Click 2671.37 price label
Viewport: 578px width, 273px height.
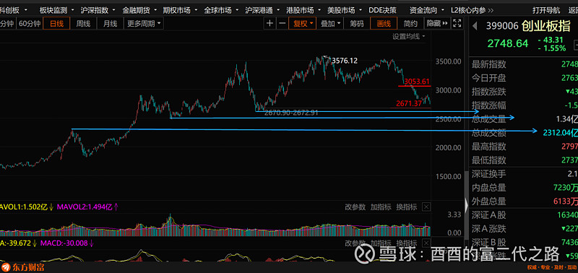pos(409,104)
